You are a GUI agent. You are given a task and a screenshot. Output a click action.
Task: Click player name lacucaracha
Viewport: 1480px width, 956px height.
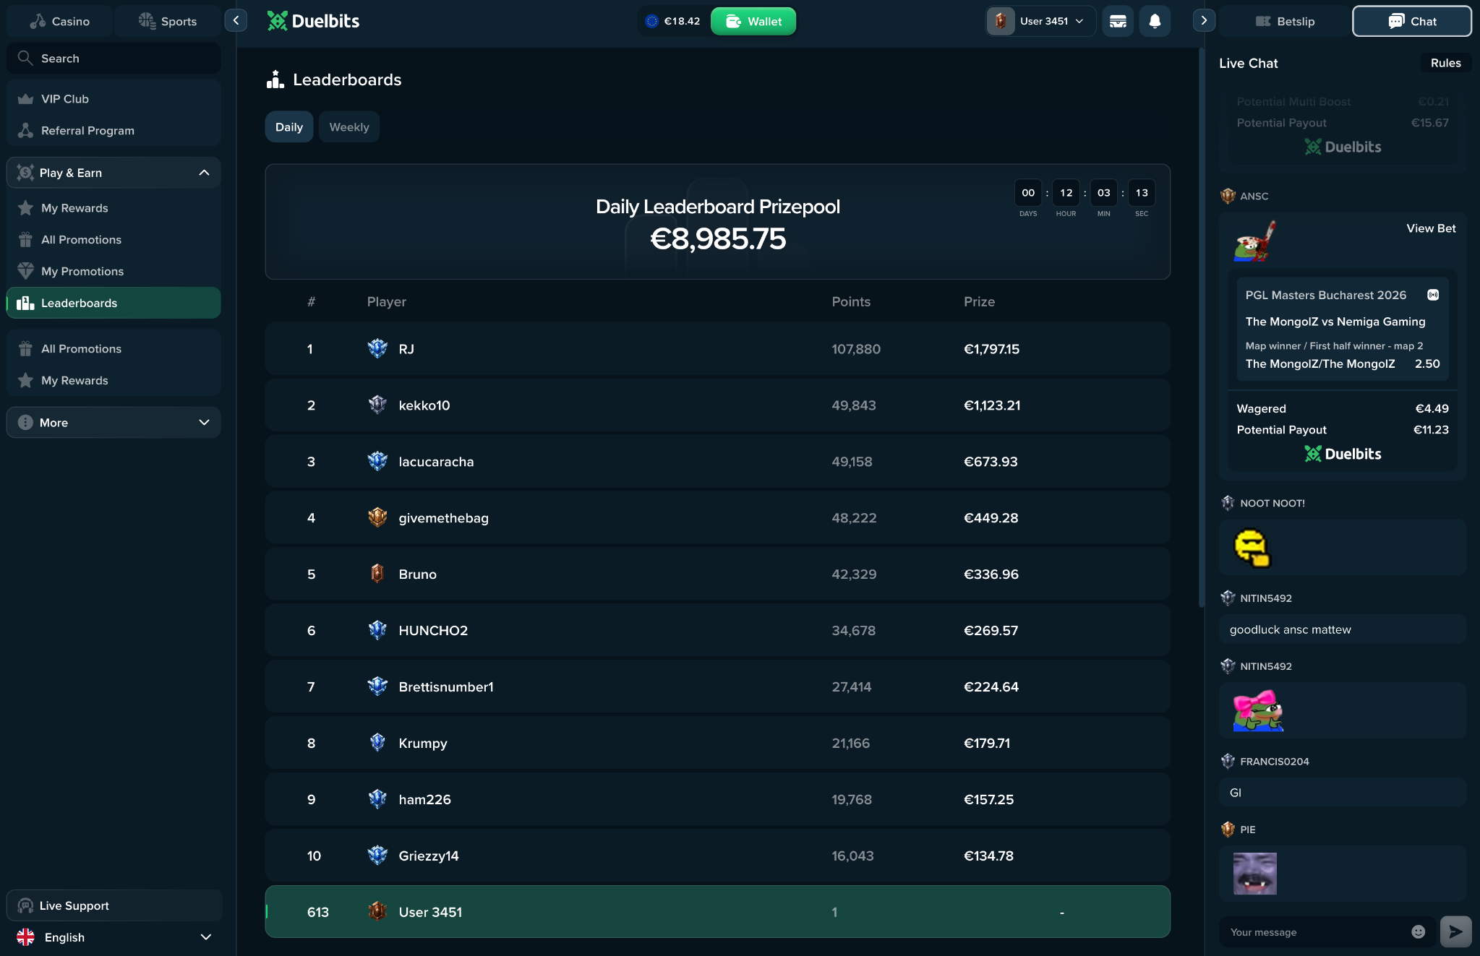[x=436, y=462]
